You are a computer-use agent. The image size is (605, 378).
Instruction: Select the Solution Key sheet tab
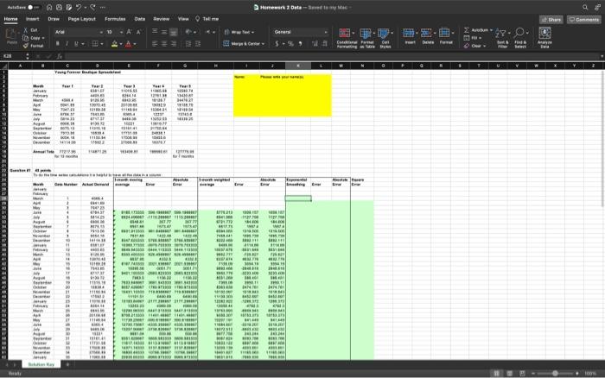point(41,364)
